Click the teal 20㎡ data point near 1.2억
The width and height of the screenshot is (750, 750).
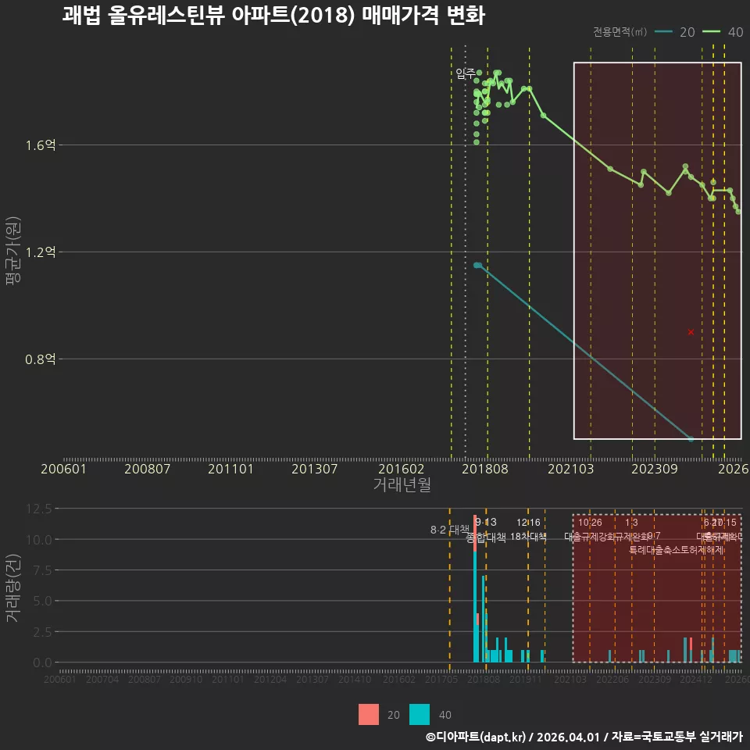point(477,265)
